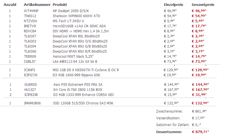Click article number IMETV9
This screenshot has height=139, width=225.
coord(30,26)
